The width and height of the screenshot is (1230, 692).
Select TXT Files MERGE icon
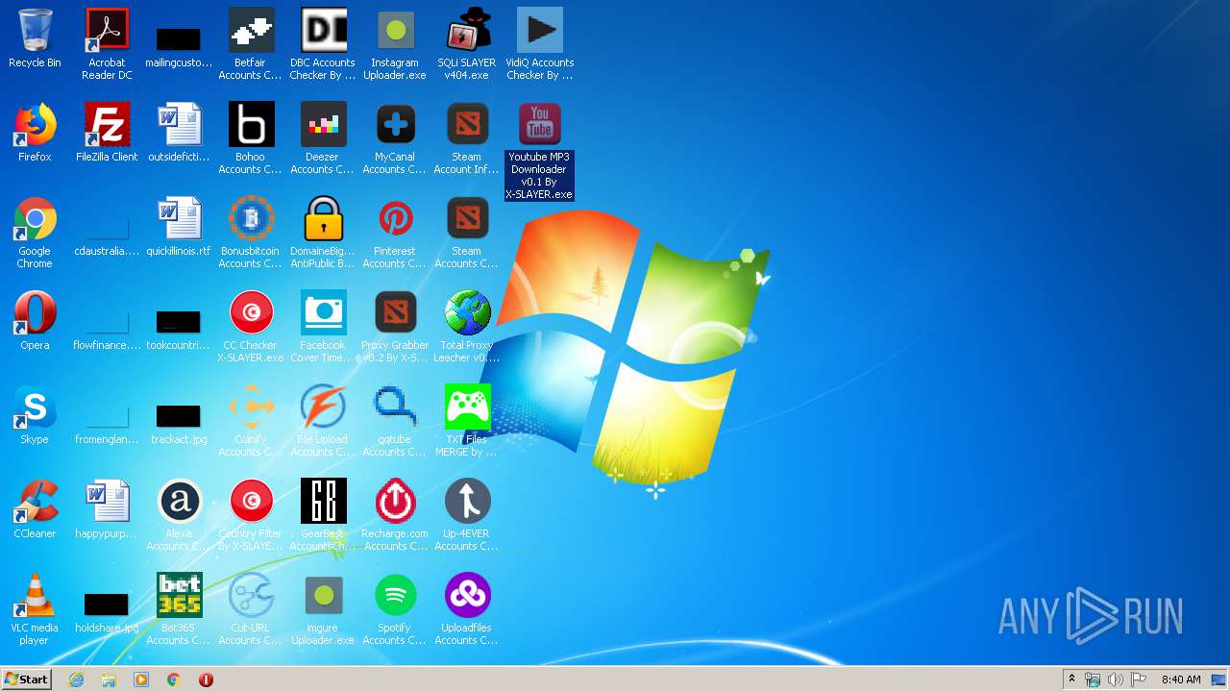[467, 421]
